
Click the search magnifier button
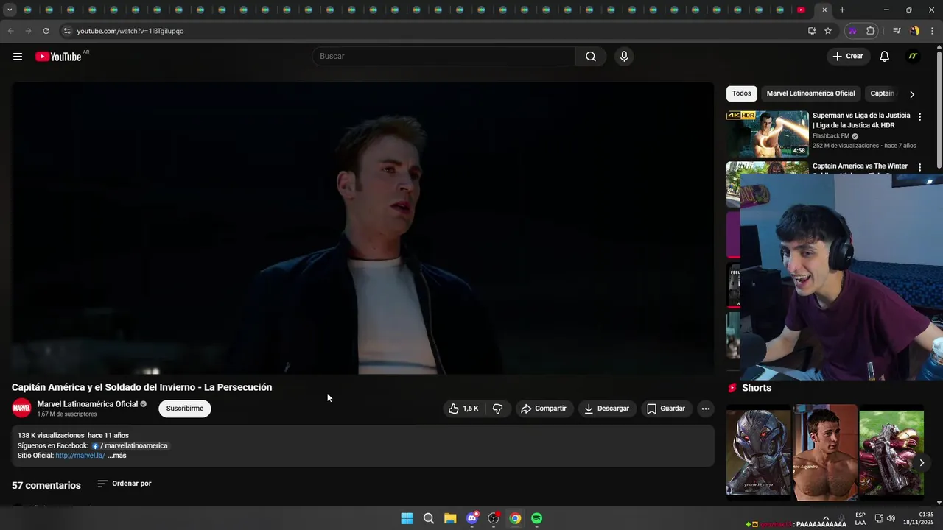(590, 57)
